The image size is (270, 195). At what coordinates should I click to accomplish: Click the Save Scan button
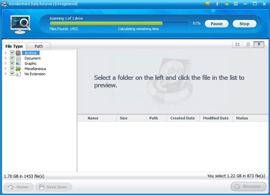coord(53,187)
